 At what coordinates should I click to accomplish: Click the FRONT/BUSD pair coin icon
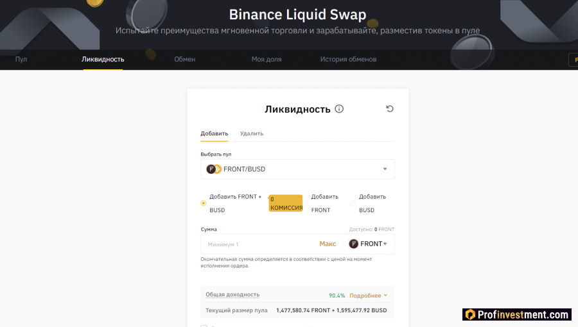coord(214,169)
